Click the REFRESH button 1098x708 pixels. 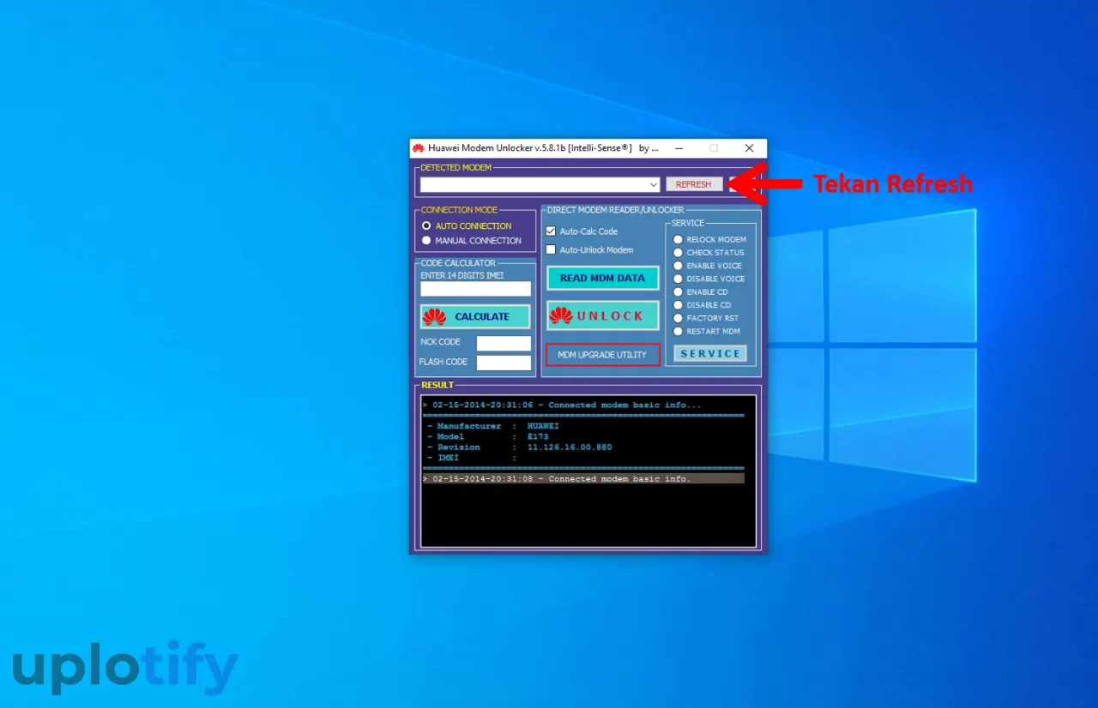pyautogui.click(x=694, y=184)
